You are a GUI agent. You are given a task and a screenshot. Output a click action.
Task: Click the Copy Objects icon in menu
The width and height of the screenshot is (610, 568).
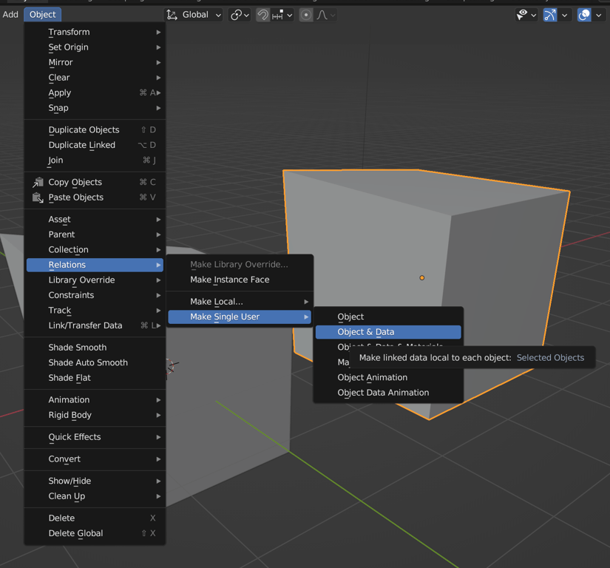click(x=38, y=182)
